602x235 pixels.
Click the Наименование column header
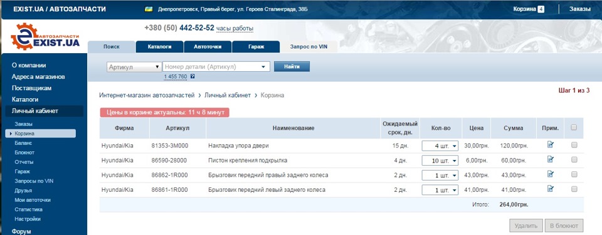293,128
